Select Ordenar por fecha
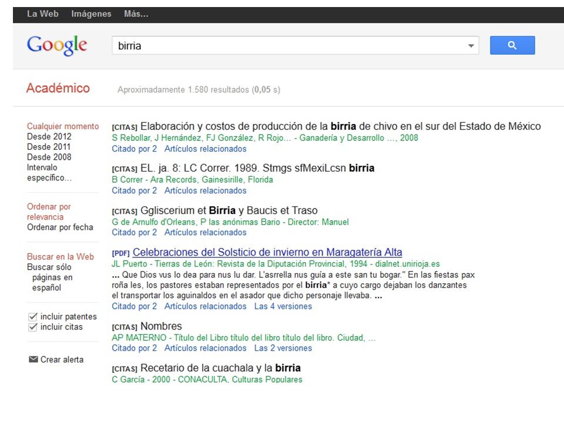Screen dimensions: 564x423 [60, 227]
